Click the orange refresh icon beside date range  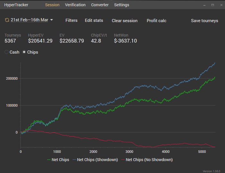pyautogui.click(x=7, y=20)
